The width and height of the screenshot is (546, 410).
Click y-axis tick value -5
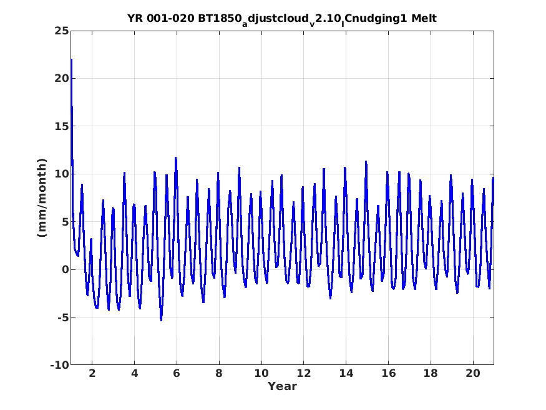[x=64, y=317]
